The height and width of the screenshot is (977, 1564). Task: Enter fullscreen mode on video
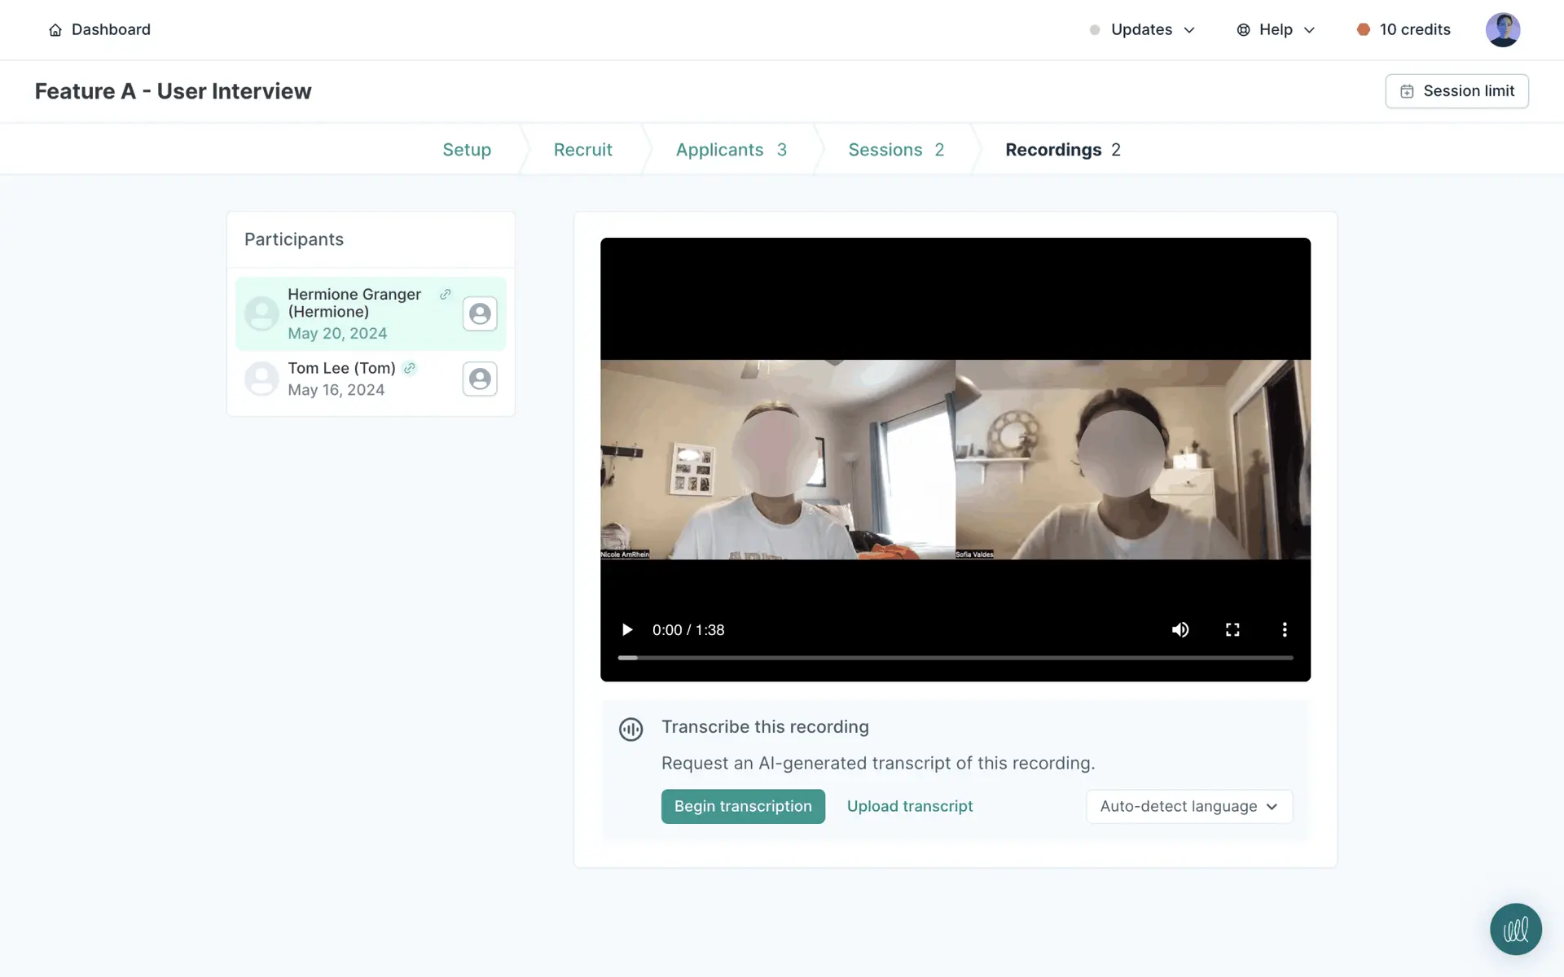1232,629
